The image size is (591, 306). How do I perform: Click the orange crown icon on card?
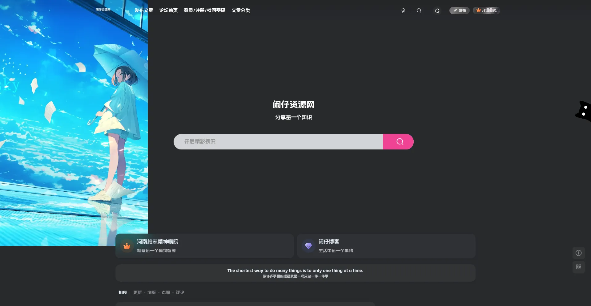[x=127, y=246]
